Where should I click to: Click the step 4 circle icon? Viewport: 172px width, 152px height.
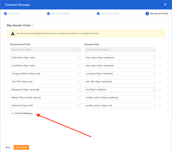pyautogui.click(x=147, y=14)
